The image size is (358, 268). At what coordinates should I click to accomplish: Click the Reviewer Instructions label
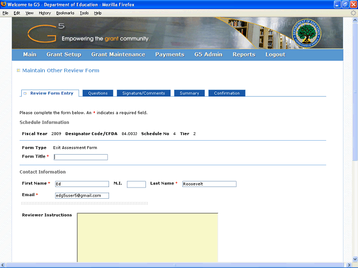pyautogui.click(x=47, y=215)
